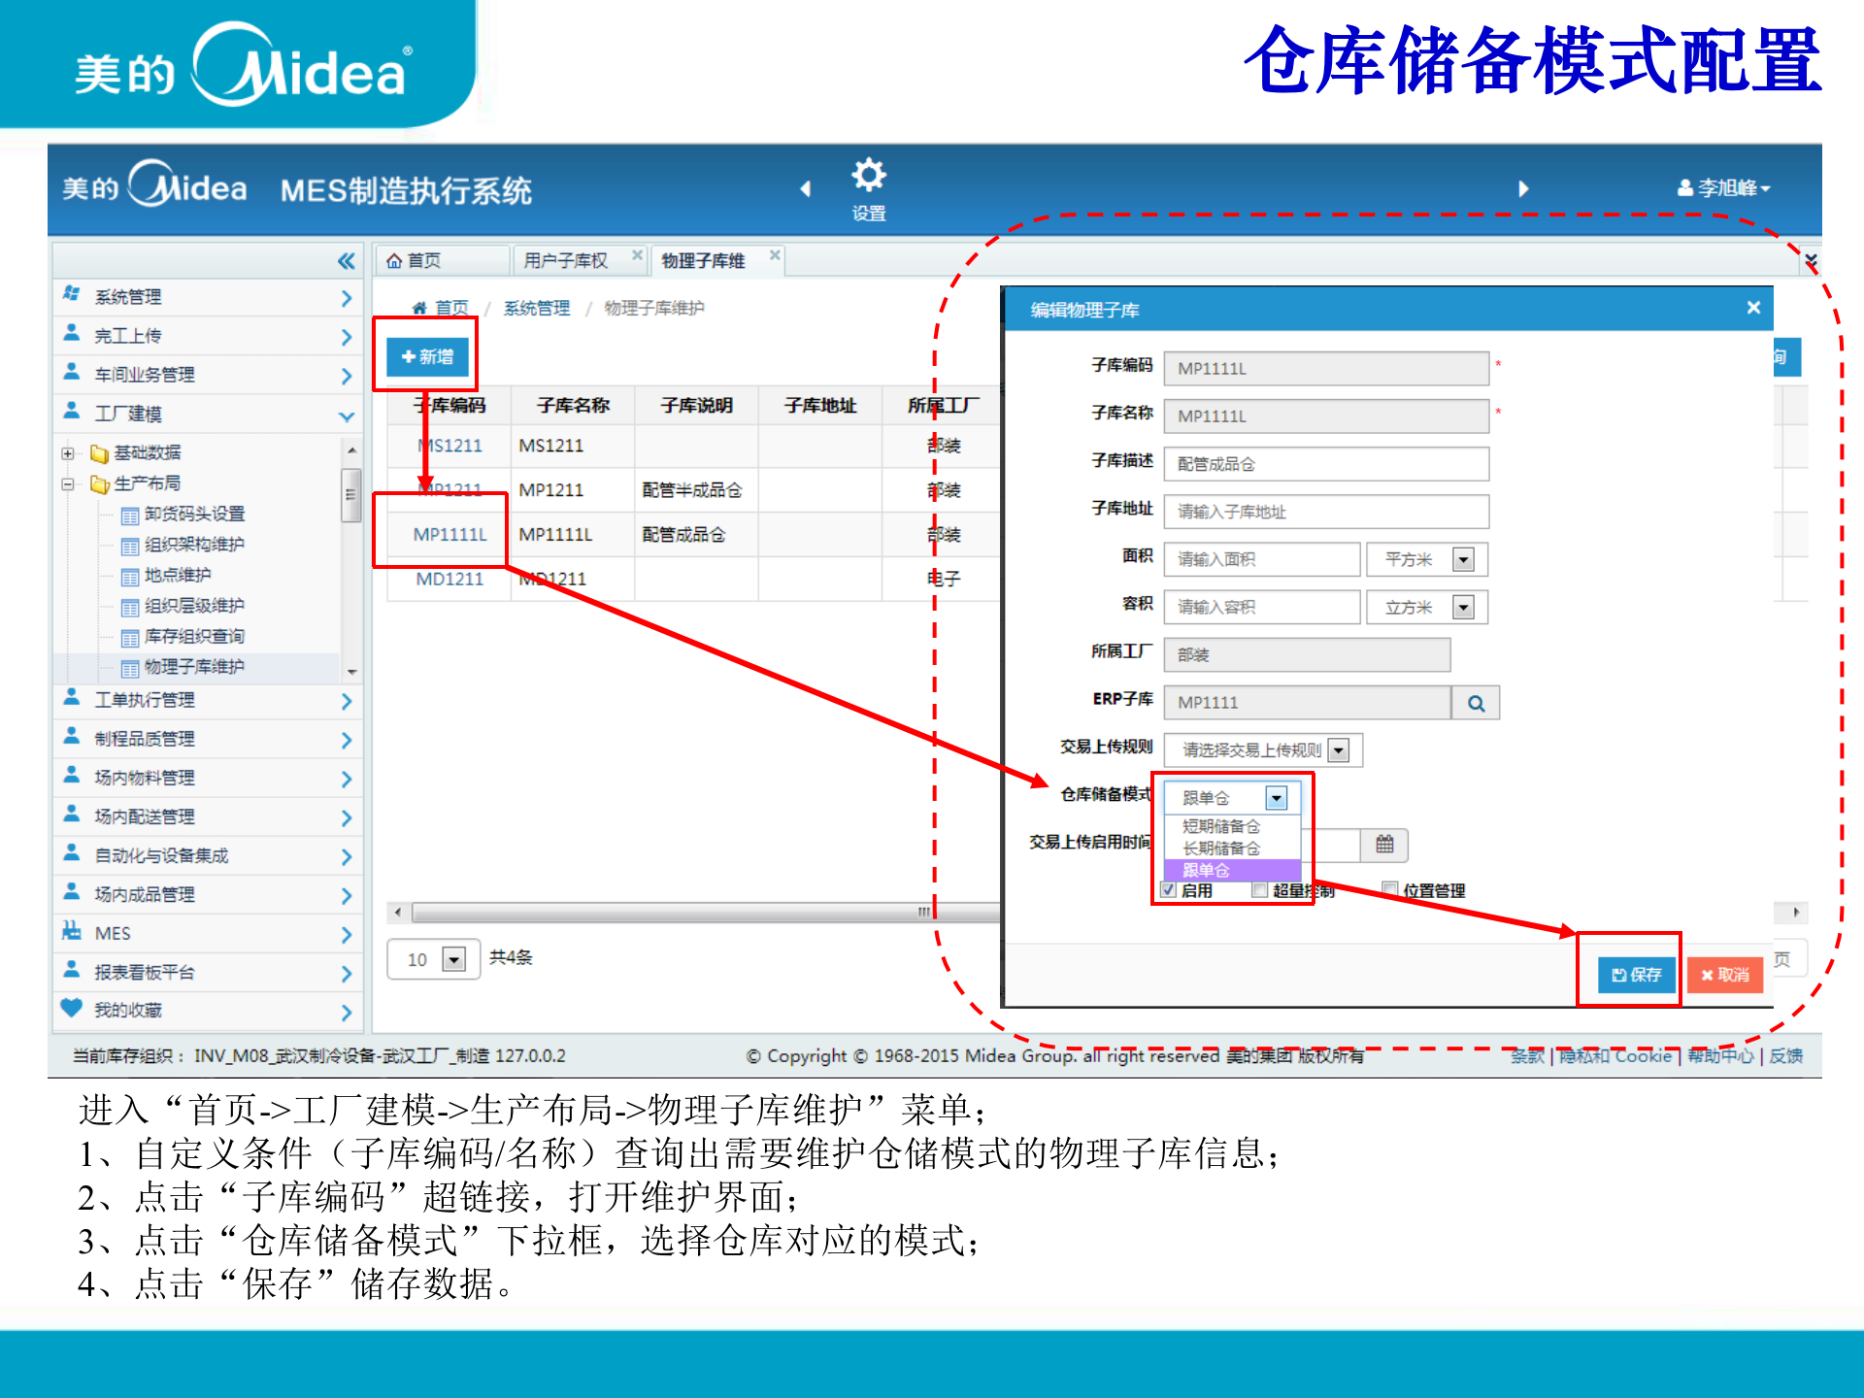The image size is (1864, 1398).
Task: Open the 设置 gear icon in the top bar
Action: [x=867, y=175]
